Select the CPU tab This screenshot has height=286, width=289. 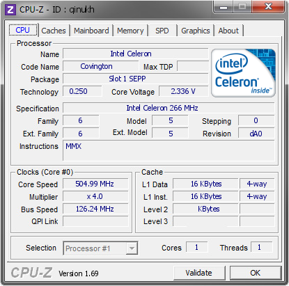(x=23, y=30)
